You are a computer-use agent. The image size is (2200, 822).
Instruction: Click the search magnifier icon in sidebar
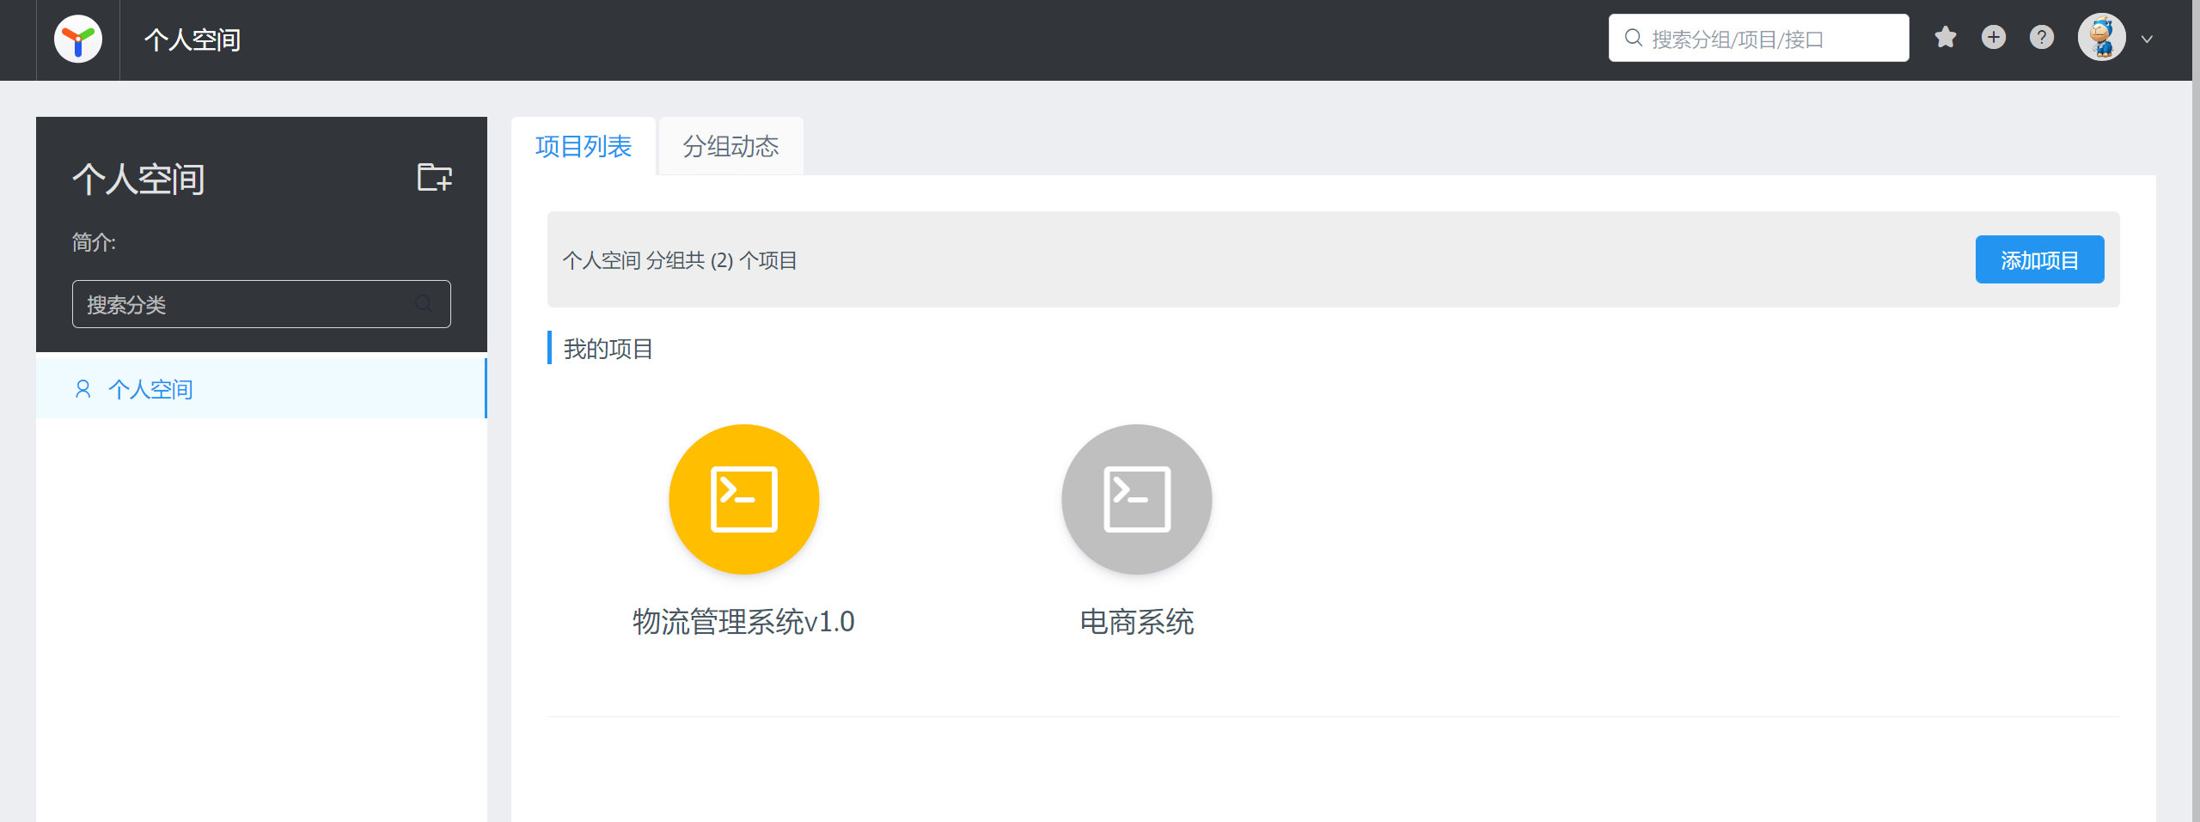424,304
